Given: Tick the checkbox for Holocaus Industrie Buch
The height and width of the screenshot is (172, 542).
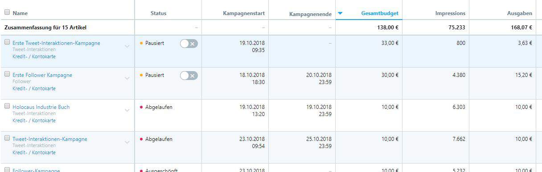Looking at the screenshot, I should (7, 106).
